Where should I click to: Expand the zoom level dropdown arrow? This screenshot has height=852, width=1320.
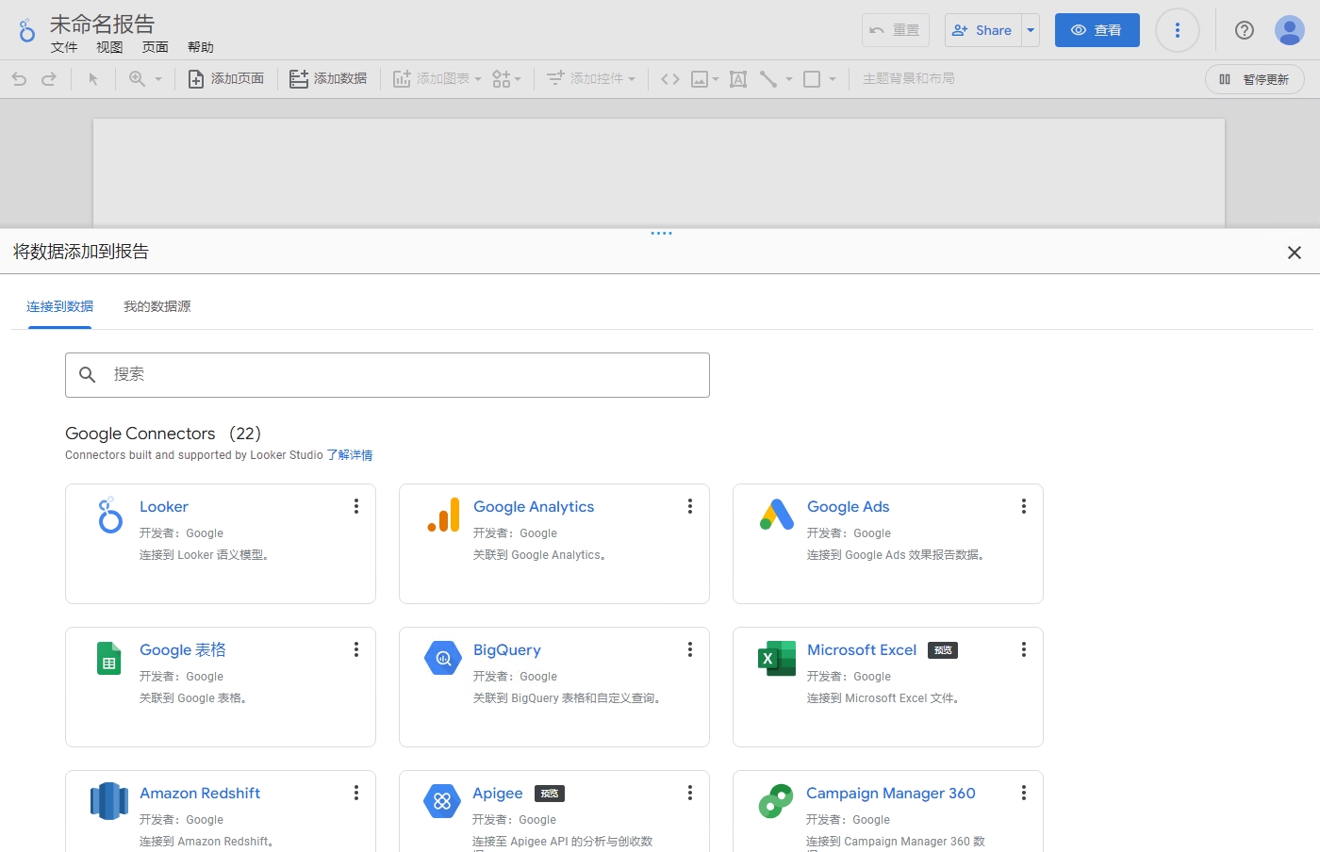click(x=158, y=79)
